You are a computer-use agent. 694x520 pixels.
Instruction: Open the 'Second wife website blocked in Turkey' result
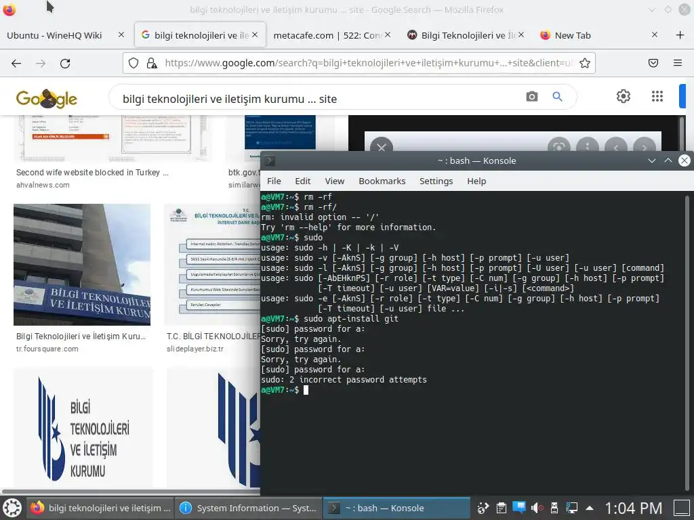[92, 173]
